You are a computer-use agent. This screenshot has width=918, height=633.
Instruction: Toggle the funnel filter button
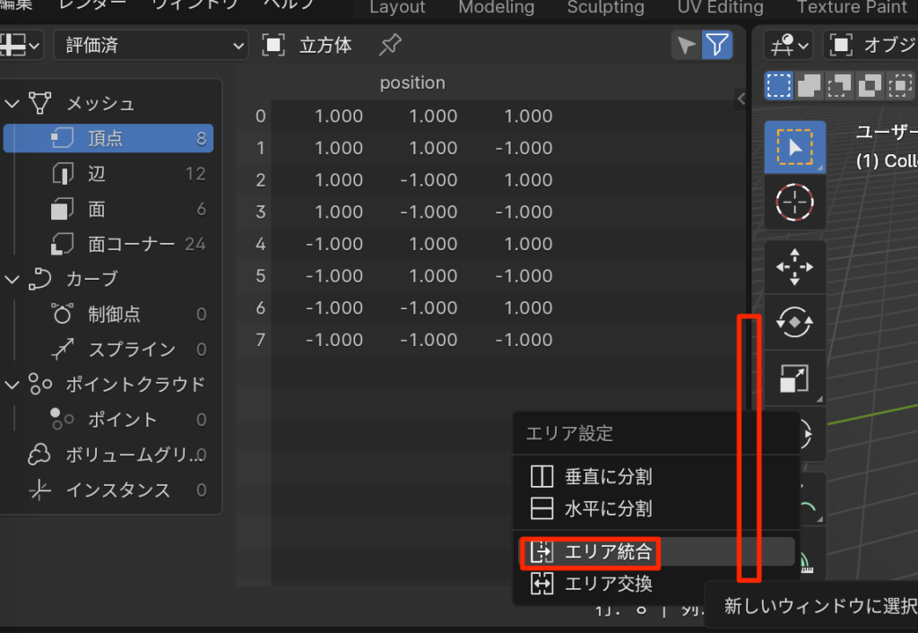pyautogui.click(x=717, y=46)
